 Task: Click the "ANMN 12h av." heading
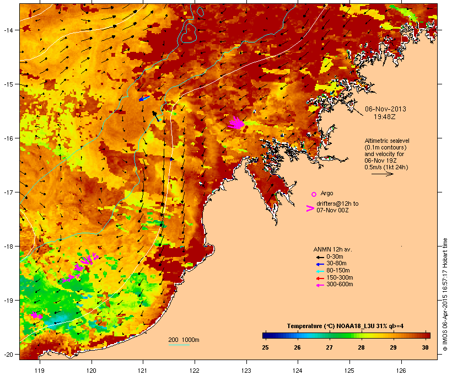[x=332, y=249]
